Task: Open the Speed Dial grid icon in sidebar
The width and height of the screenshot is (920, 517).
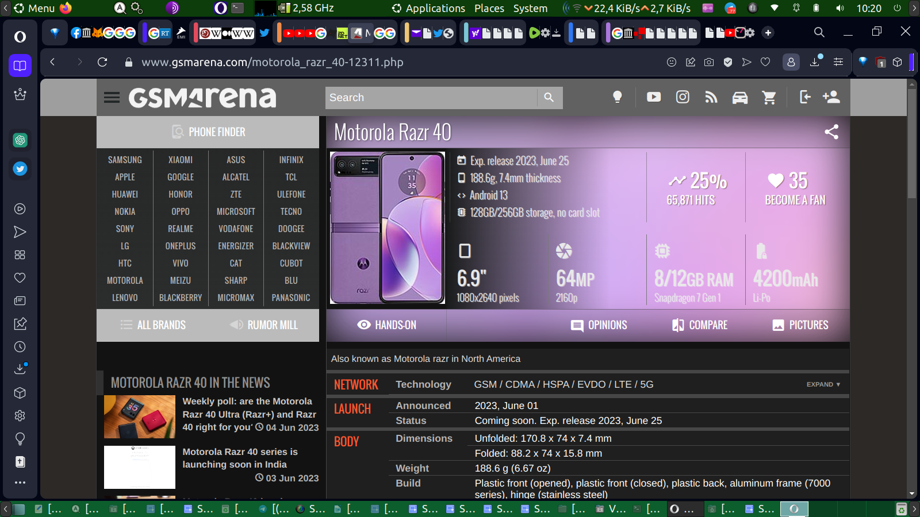Action: pyautogui.click(x=20, y=255)
